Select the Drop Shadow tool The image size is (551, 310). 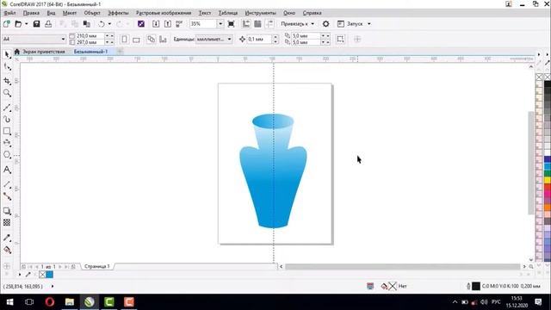tap(7, 211)
